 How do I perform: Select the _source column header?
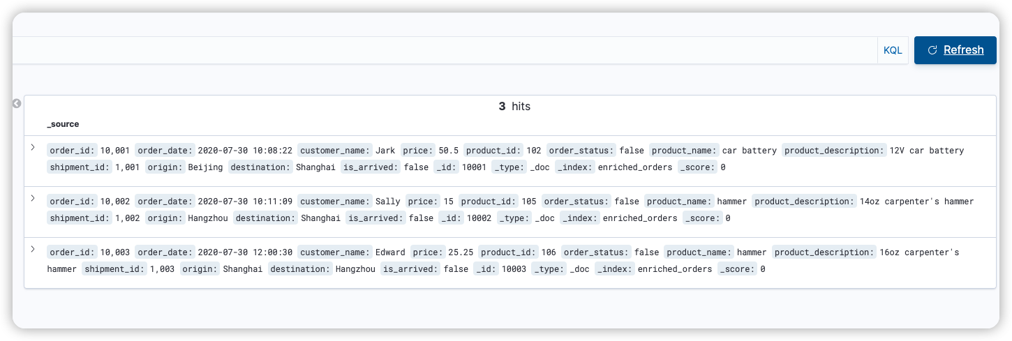click(63, 124)
